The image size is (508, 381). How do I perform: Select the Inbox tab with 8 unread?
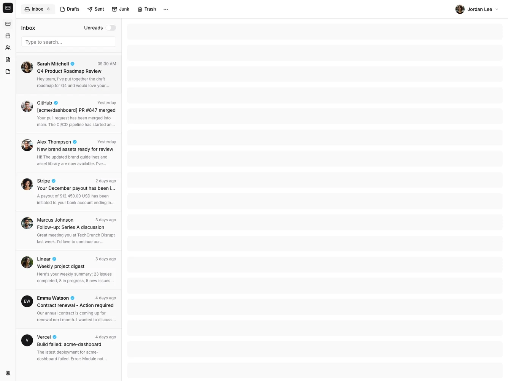[x=38, y=9]
